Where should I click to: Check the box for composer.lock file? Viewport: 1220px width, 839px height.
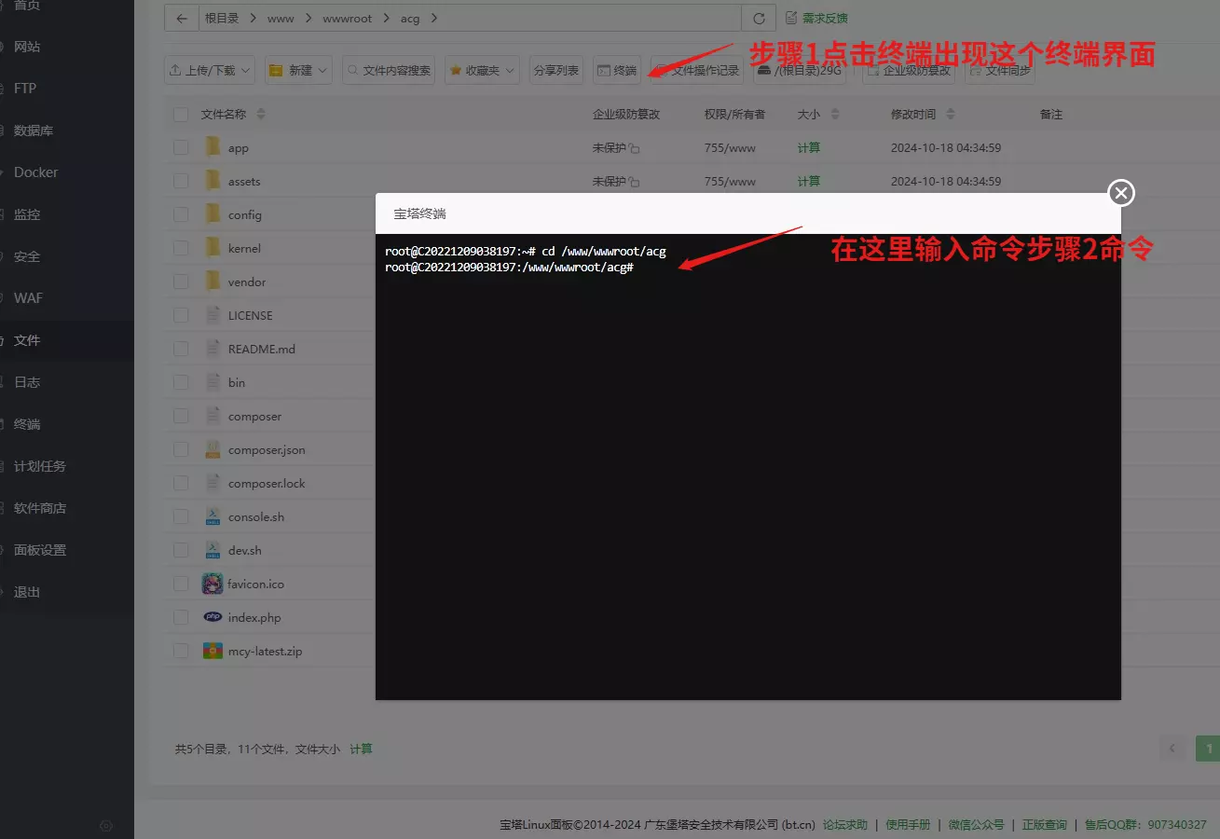click(181, 483)
